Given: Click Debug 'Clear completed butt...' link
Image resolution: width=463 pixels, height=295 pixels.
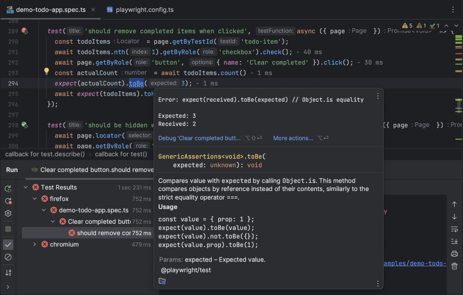Looking at the screenshot, I should pyautogui.click(x=199, y=138).
